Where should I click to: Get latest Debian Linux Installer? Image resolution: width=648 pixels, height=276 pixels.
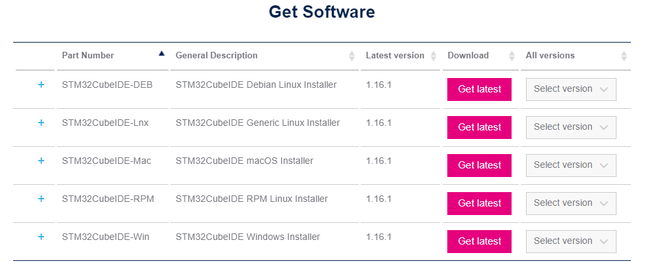point(479,89)
